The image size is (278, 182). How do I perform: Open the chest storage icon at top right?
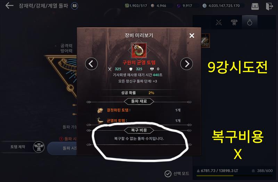255,6
